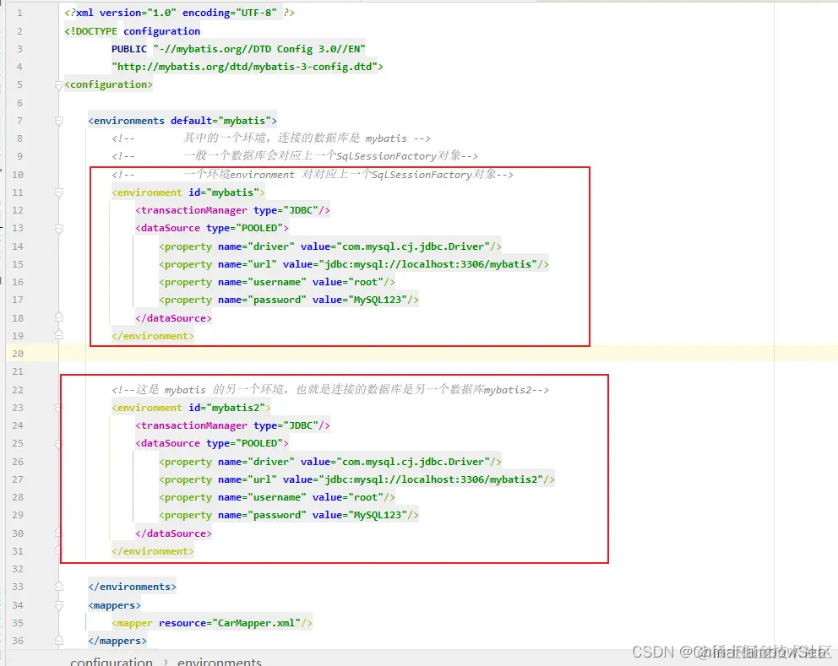Click the <mappers> opening tag
Viewport: 838px width, 666px height.
click(114, 606)
